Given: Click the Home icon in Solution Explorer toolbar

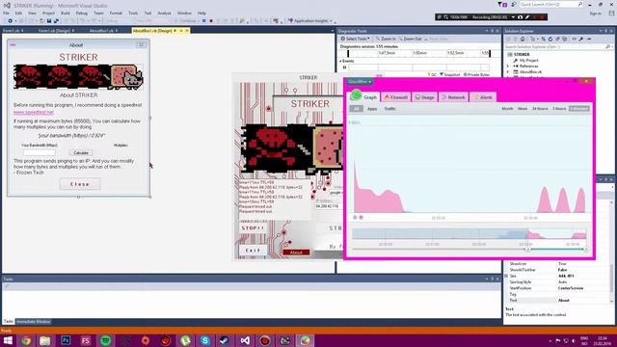Looking at the screenshot, I should tap(523, 39).
